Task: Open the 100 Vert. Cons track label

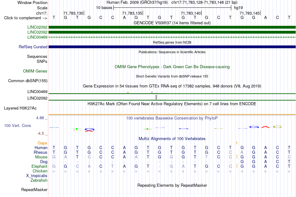Action: tap(17, 125)
